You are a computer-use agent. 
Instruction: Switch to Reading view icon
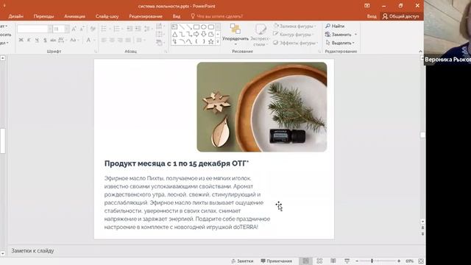pos(333,261)
